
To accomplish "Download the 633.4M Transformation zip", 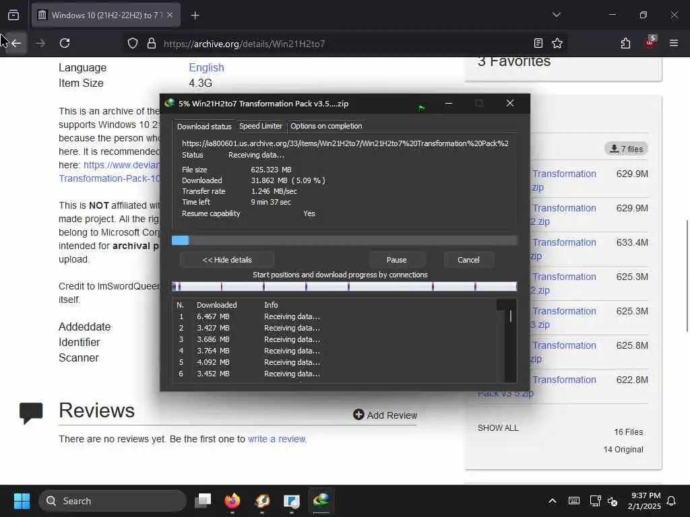I will pyautogui.click(x=564, y=249).
